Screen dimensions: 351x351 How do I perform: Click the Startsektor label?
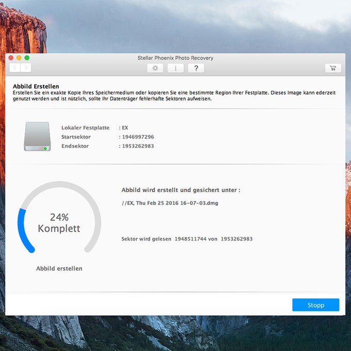click(x=76, y=137)
